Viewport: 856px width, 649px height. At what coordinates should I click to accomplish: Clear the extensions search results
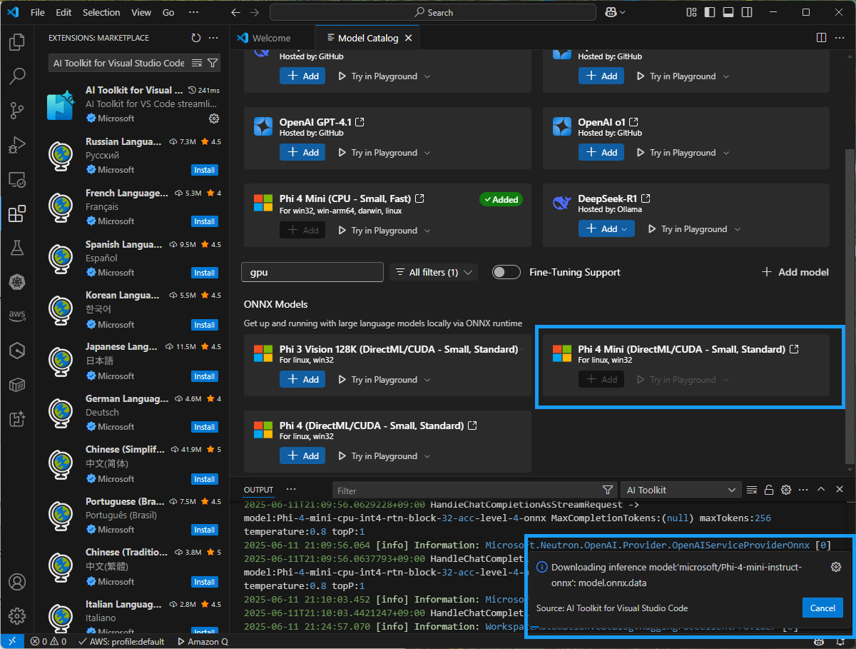tap(197, 63)
